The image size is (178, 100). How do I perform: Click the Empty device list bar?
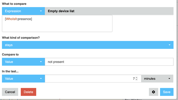109,11
